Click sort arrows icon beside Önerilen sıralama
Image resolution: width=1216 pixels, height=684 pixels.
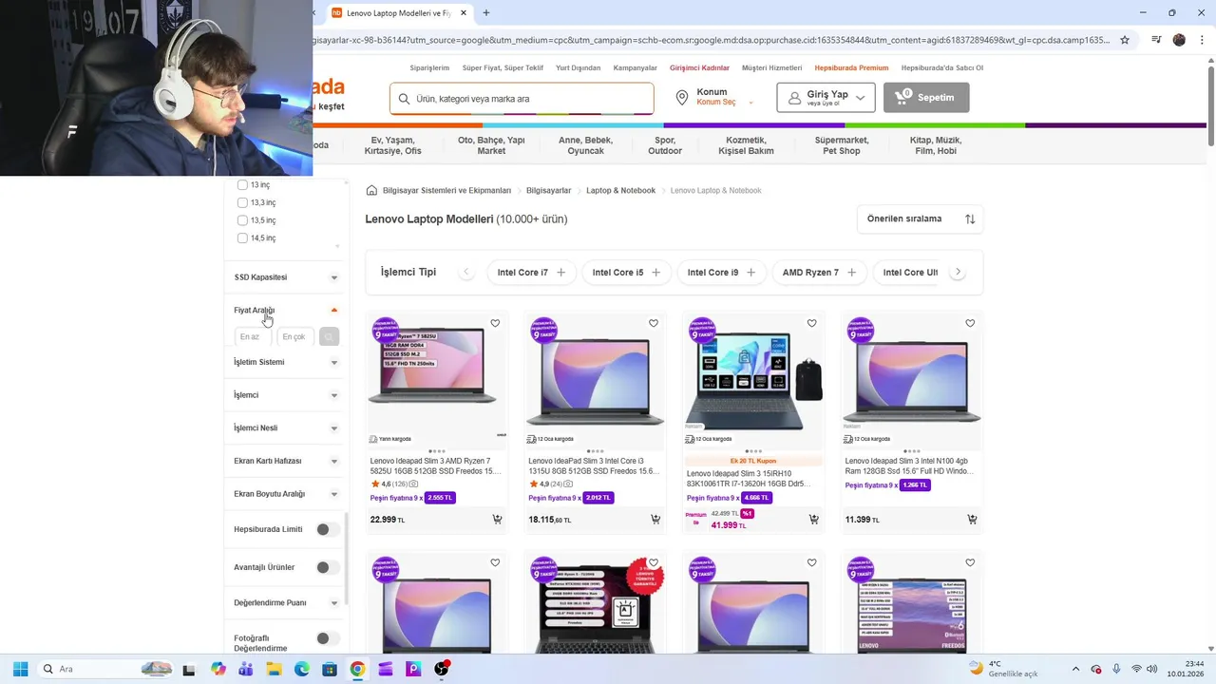pos(970,218)
